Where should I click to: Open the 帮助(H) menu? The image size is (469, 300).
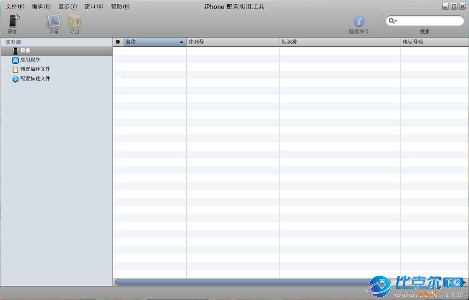click(x=120, y=7)
